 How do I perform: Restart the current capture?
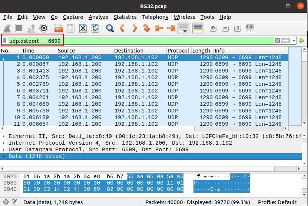tap(32, 28)
